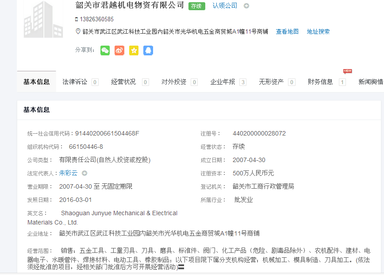Viewport: 384px width, 275px height.
Task: Collapse business scope text with end icon
Action: (x=181, y=267)
